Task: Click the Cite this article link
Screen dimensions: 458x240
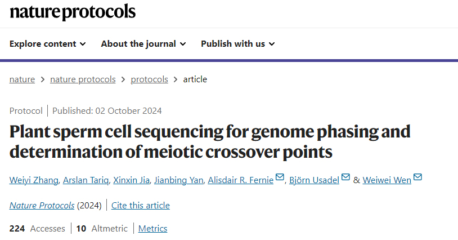Action: pos(140,206)
